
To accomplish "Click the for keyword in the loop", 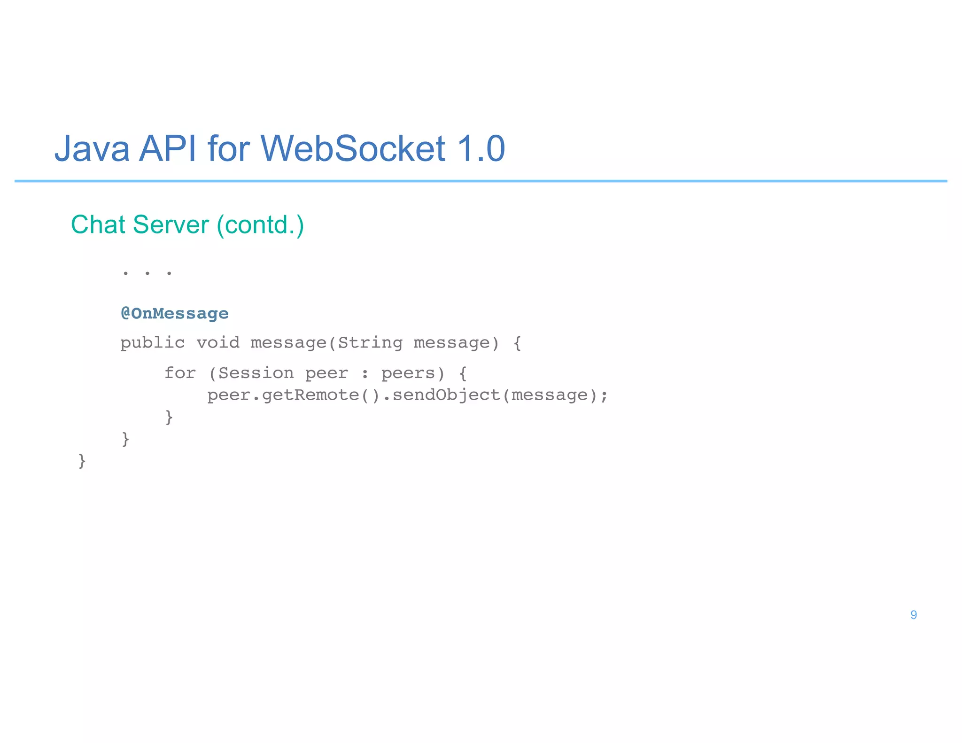I will (180, 373).
